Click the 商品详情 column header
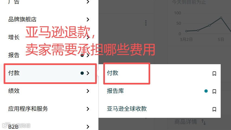 point(186,122)
